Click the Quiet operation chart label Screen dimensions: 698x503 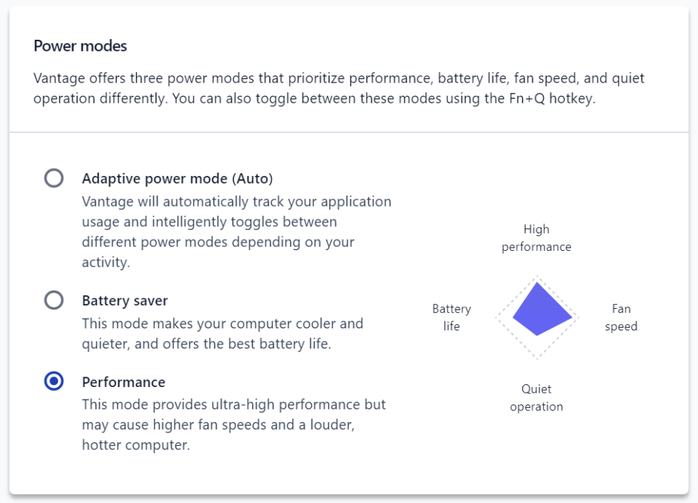(x=536, y=398)
